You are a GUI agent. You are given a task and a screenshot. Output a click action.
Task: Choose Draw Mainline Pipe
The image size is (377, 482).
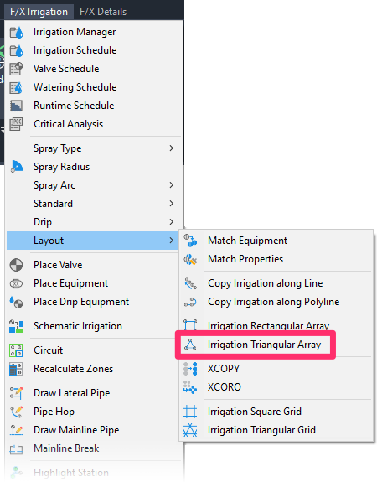pyautogui.click(x=93, y=430)
